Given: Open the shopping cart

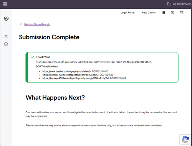Looking at the screenshot, I should pyautogui.click(x=182, y=12).
